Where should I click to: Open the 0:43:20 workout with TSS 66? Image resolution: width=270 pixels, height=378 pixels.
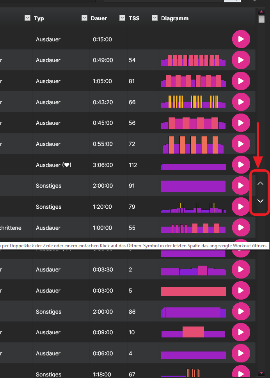pos(241,102)
